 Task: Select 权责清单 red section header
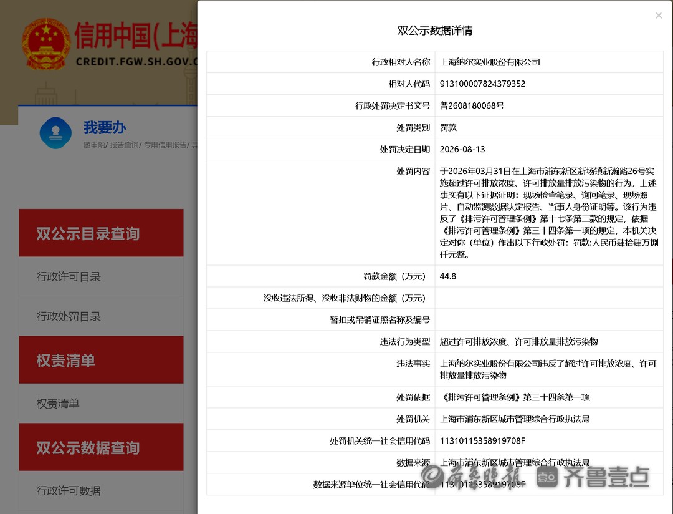[102, 360]
